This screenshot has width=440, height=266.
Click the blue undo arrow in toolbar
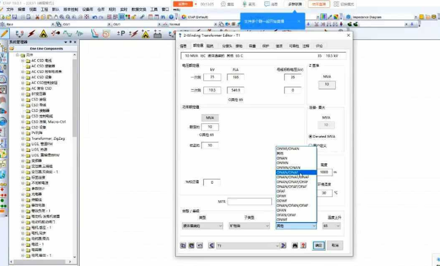(95, 17)
